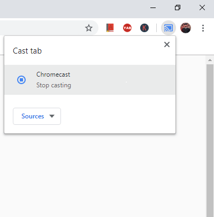Stop casting with the blue stop icon
The height and width of the screenshot is (217, 214).
(21, 80)
